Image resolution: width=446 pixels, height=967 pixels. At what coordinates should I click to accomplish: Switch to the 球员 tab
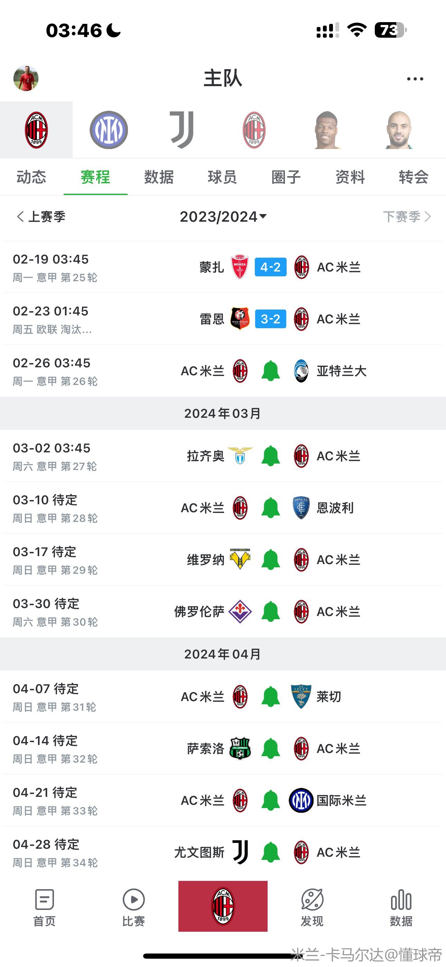coord(222,177)
